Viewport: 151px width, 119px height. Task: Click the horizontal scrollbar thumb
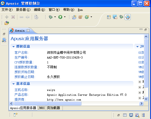[48, 104]
